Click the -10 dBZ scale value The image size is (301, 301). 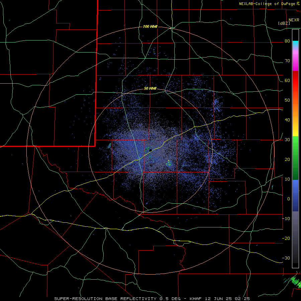(286, 219)
